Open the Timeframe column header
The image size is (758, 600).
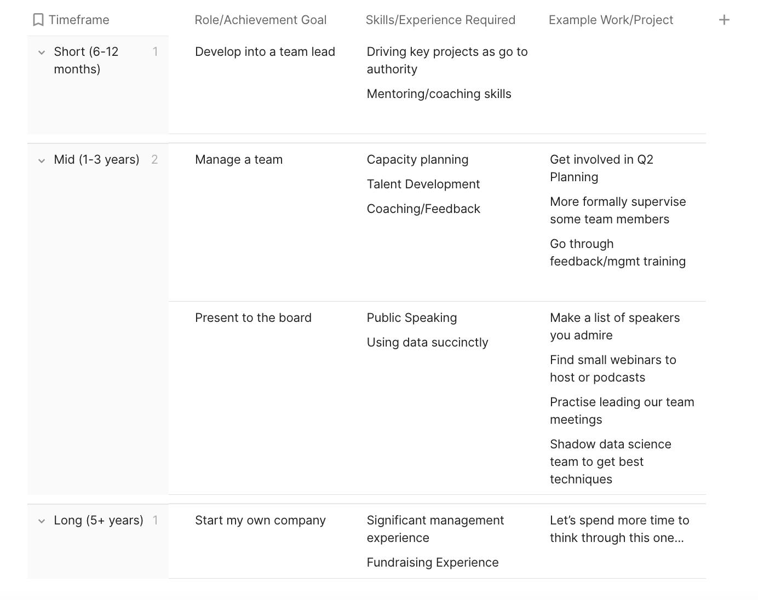[x=79, y=20]
